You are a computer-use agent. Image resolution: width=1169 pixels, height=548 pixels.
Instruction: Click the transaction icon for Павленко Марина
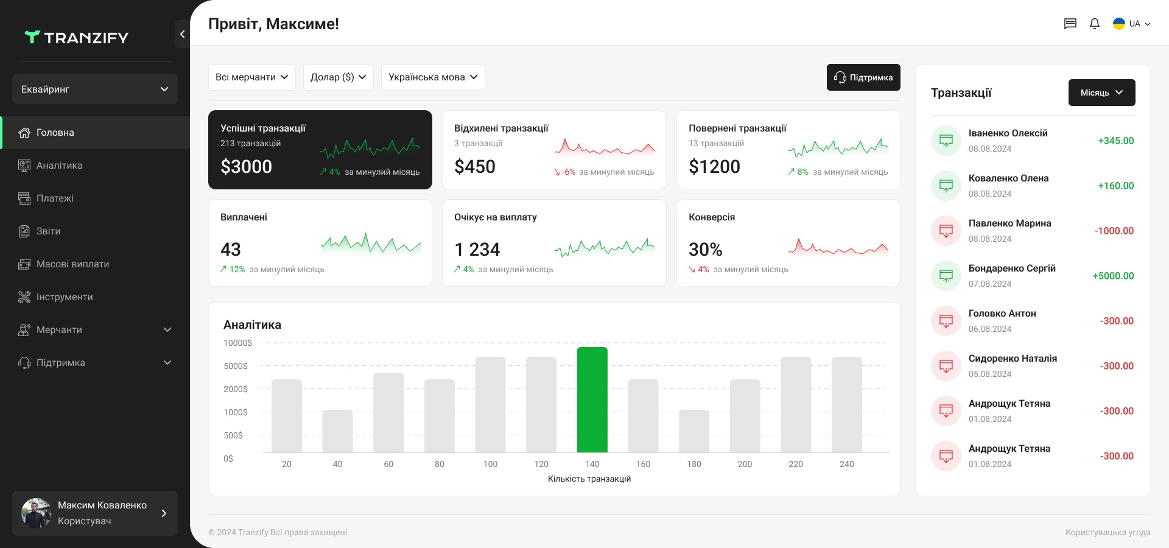coord(946,231)
